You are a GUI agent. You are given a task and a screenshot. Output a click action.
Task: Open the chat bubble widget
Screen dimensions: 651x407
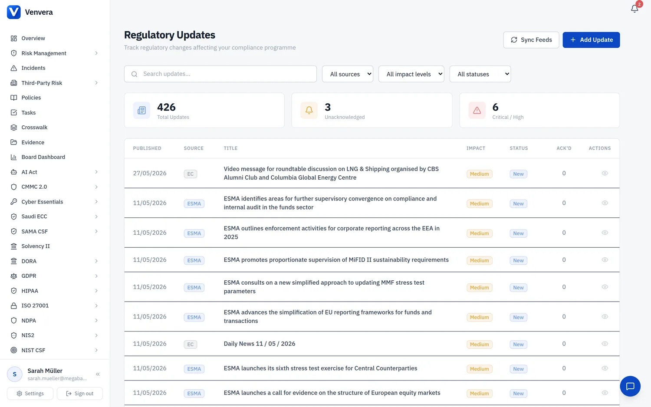tap(630, 386)
